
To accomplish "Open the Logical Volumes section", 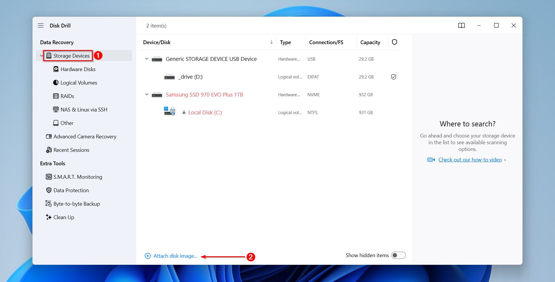I will [78, 82].
